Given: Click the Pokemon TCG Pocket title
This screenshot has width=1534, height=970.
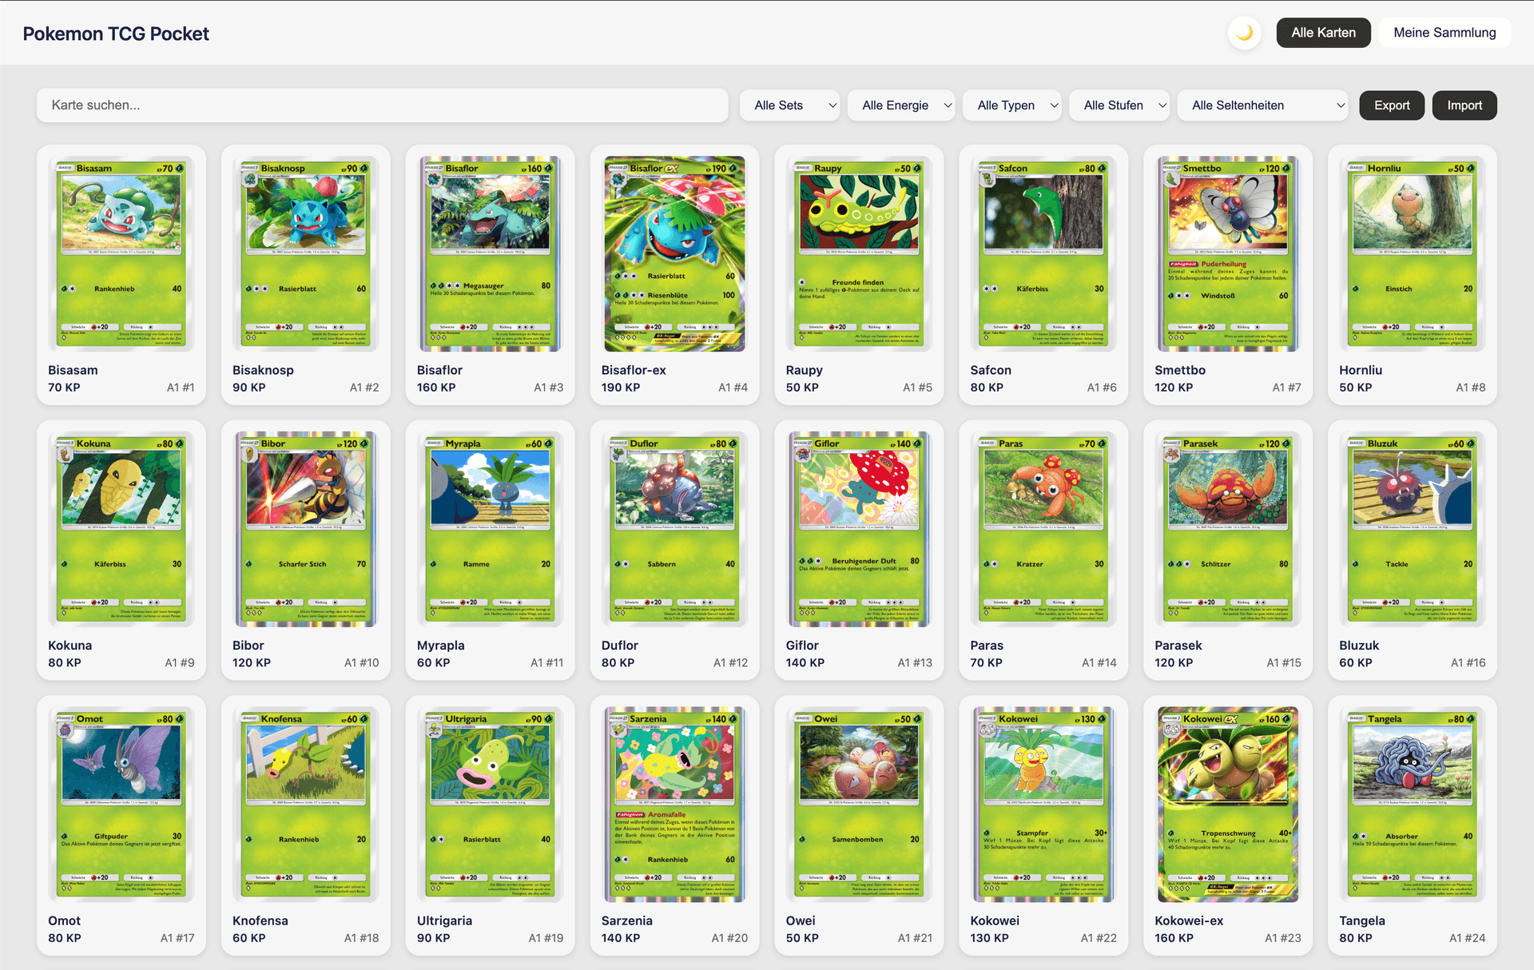Looking at the screenshot, I should pos(116,34).
